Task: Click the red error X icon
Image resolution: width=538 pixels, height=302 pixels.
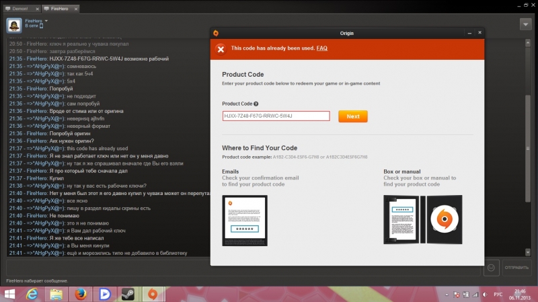Action: (x=221, y=49)
